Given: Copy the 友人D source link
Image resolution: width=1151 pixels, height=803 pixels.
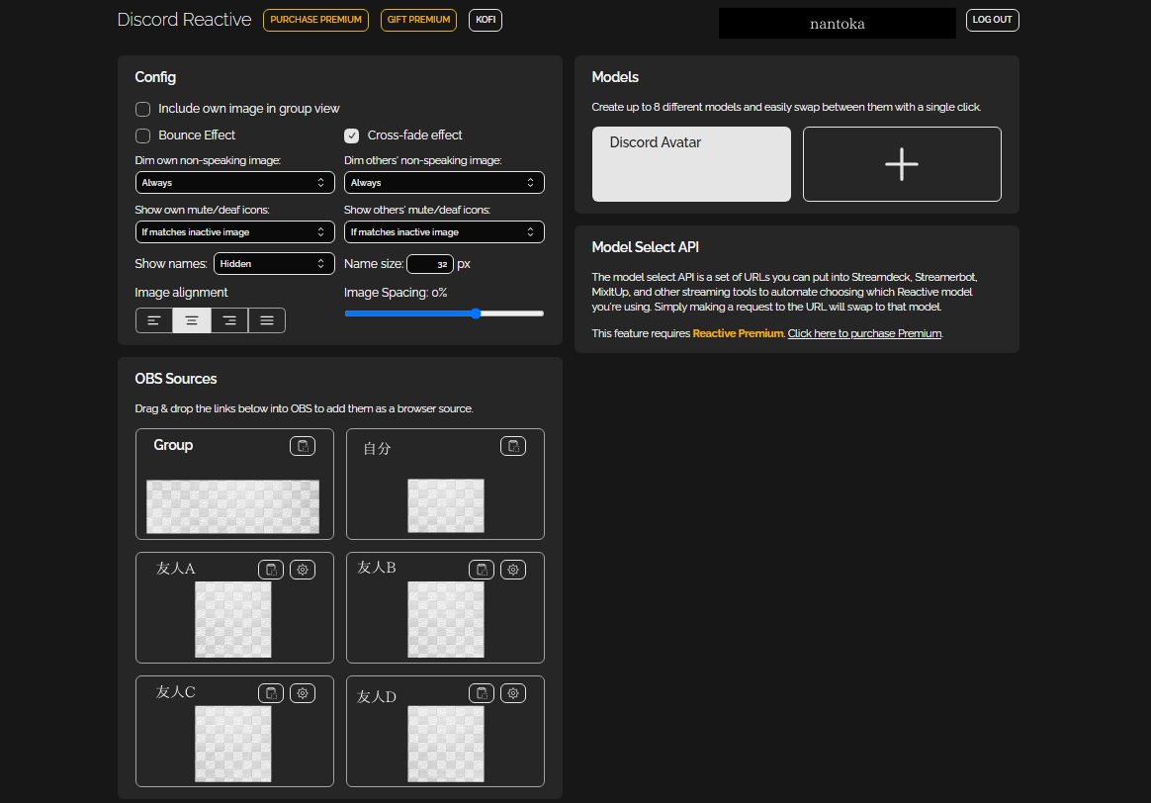Looking at the screenshot, I should pos(482,692).
